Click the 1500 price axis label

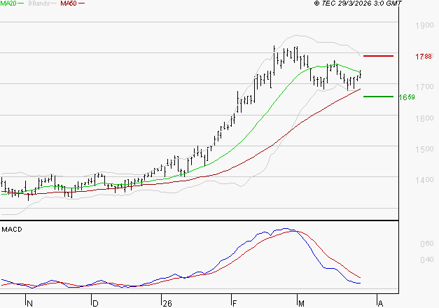(x=424, y=149)
